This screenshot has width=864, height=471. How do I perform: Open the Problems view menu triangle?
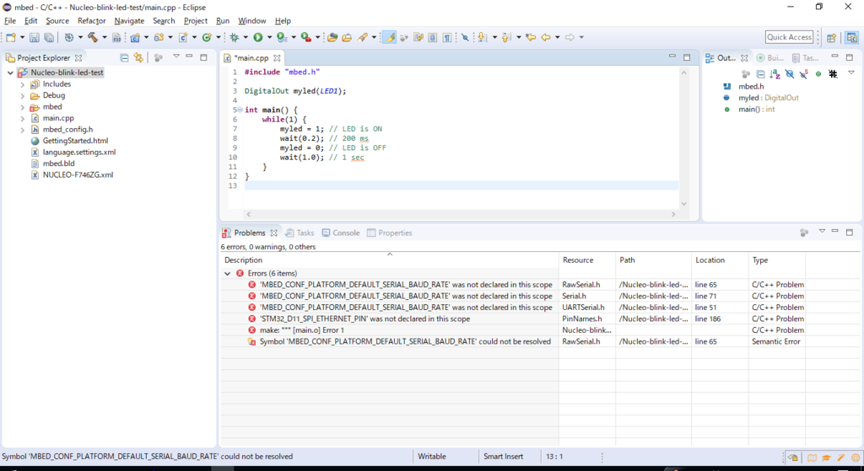click(x=822, y=231)
